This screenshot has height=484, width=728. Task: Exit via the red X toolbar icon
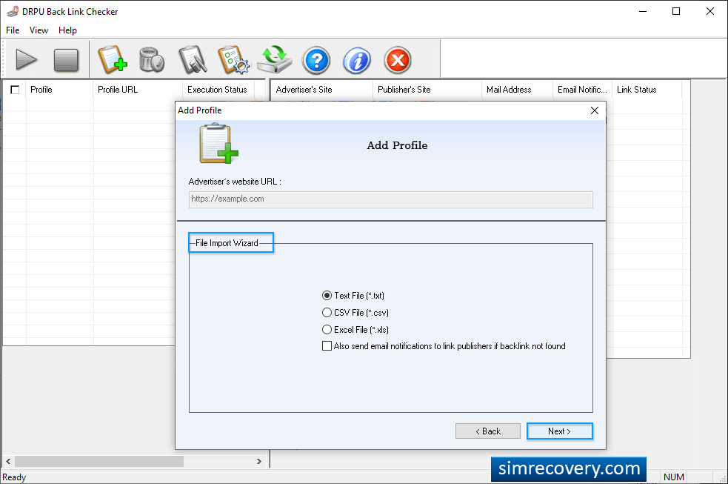(x=398, y=60)
